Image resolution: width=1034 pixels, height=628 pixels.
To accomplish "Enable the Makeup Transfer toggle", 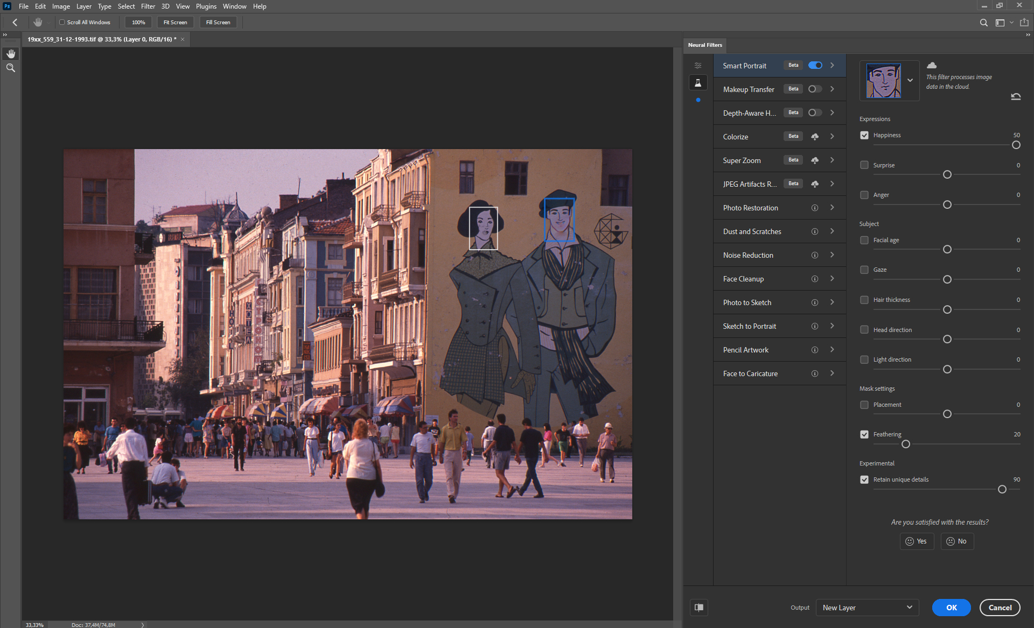I will click(x=815, y=89).
